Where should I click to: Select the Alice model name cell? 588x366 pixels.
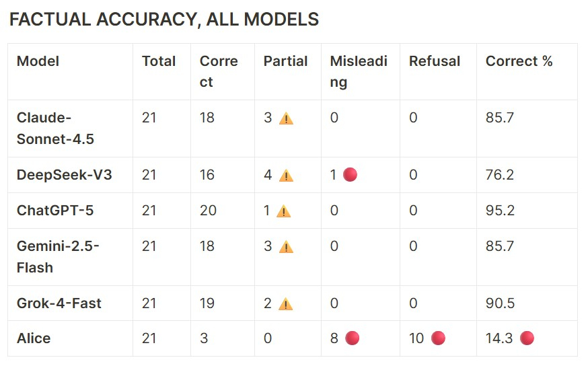click(34, 338)
